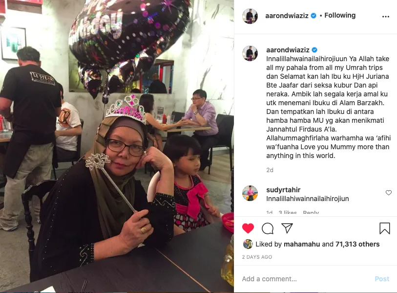Screen dimensions: 397x293
Task: Open aarondwiaziz caption profile avatar
Action: 250,53
